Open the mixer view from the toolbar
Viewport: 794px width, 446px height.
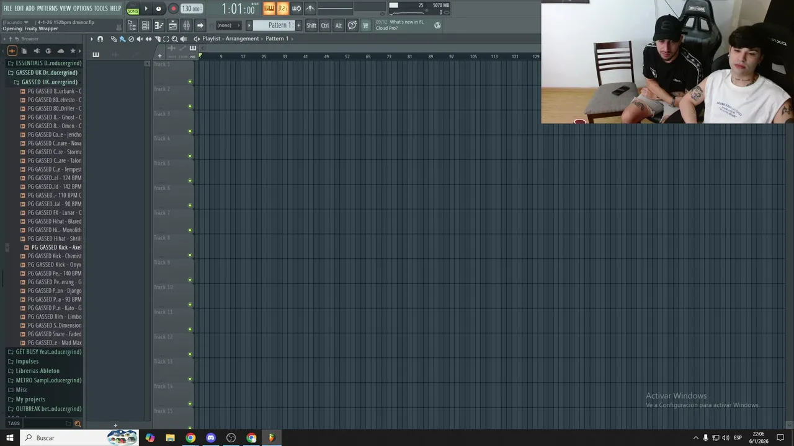[x=186, y=25]
